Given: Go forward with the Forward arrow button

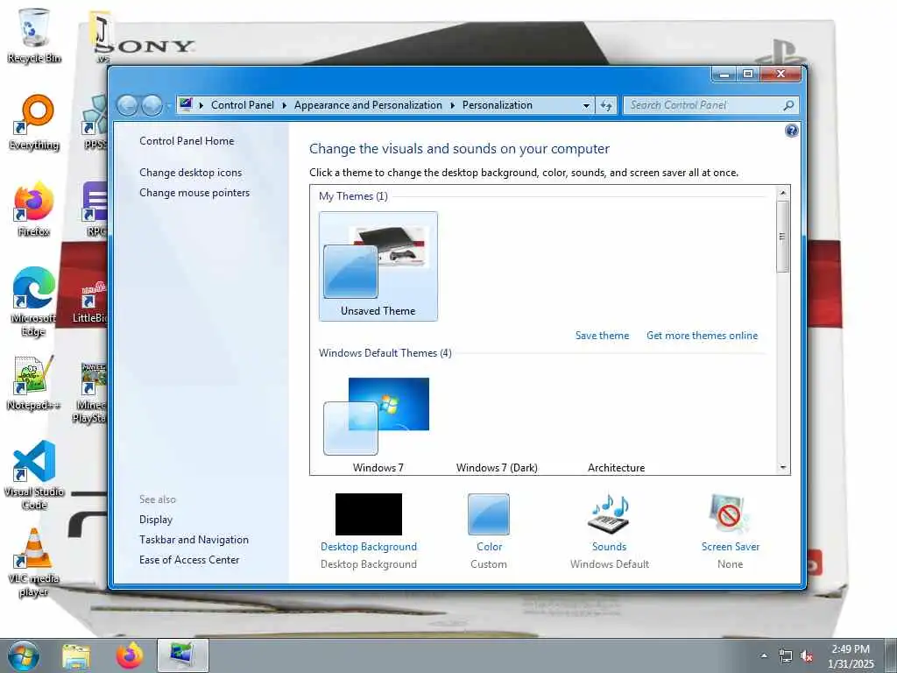Looking at the screenshot, I should pos(151,105).
